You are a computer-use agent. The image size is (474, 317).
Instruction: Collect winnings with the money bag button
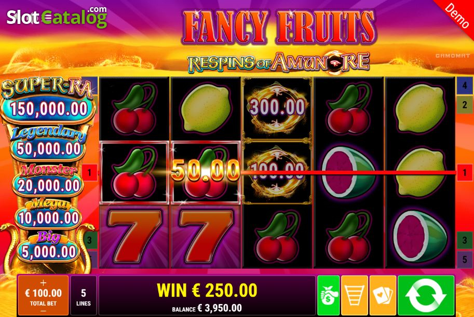(x=328, y=295)
